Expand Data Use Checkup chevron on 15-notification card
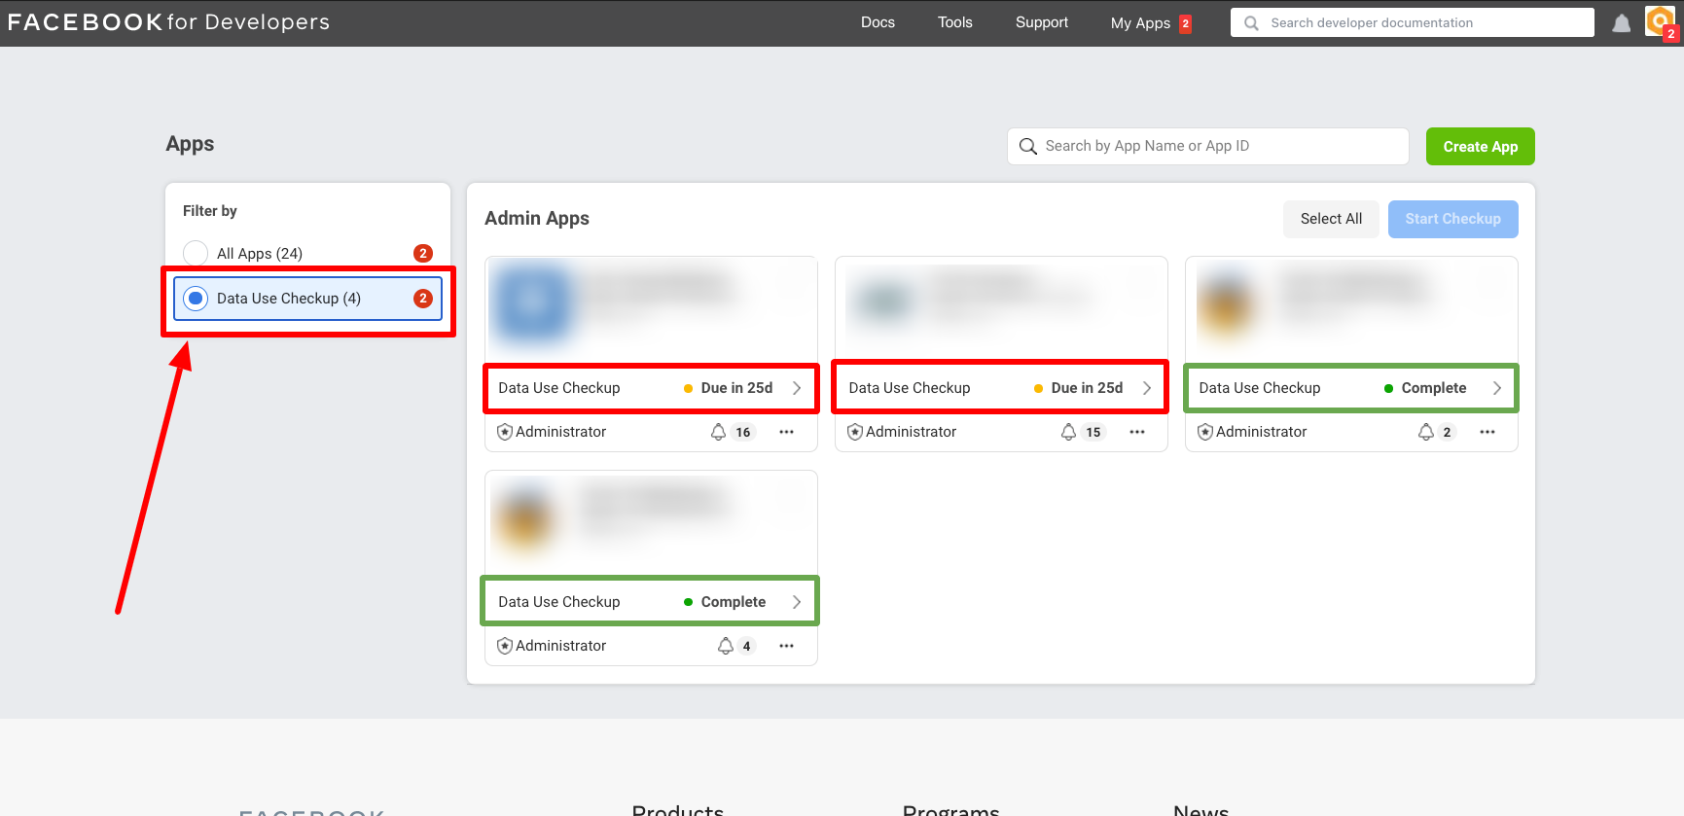Image resolution: width=1684 pixels, height=816 pixels. [1147, 388]
